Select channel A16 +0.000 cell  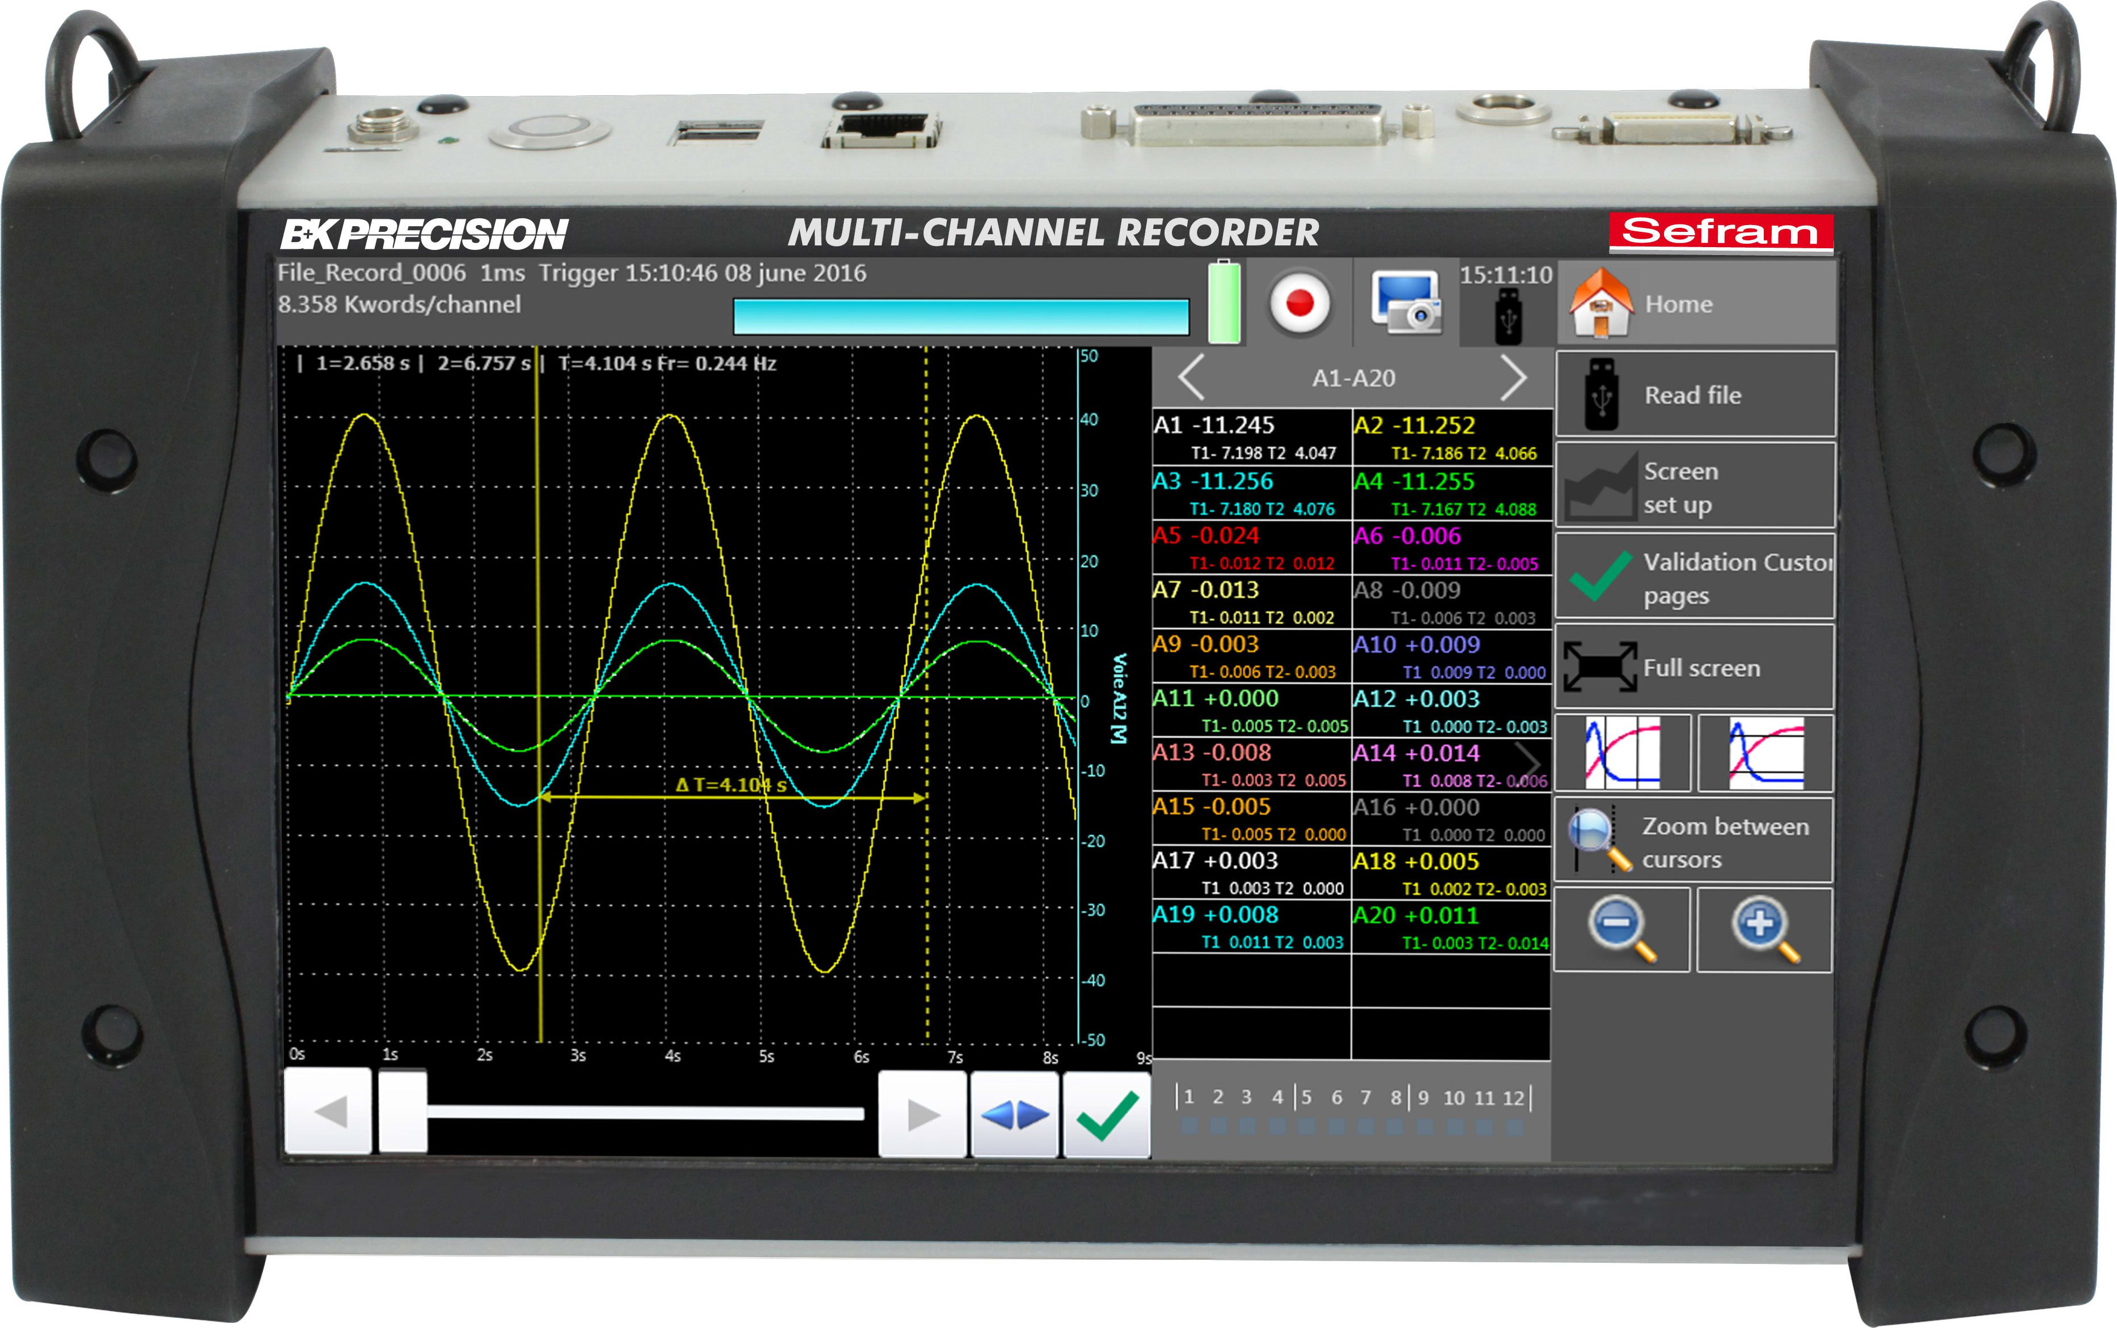click(x=1451, y=820)
